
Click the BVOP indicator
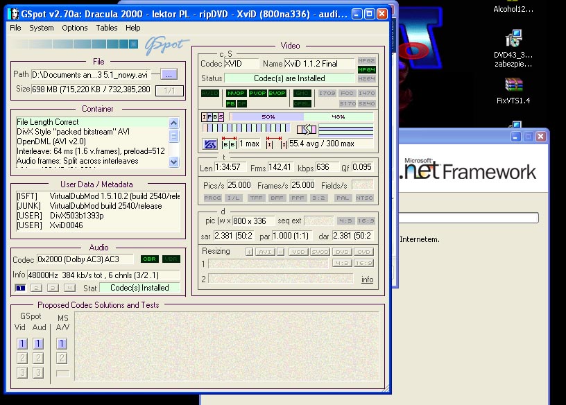(277, 93)
